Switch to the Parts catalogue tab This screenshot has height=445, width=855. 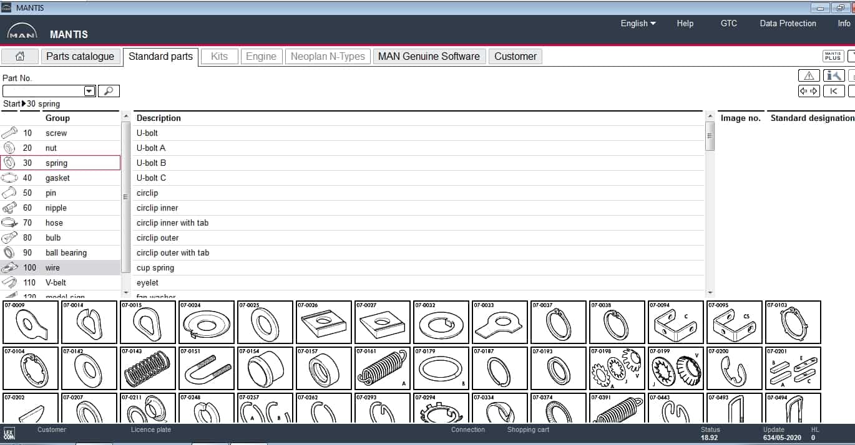tap(81, 56)
